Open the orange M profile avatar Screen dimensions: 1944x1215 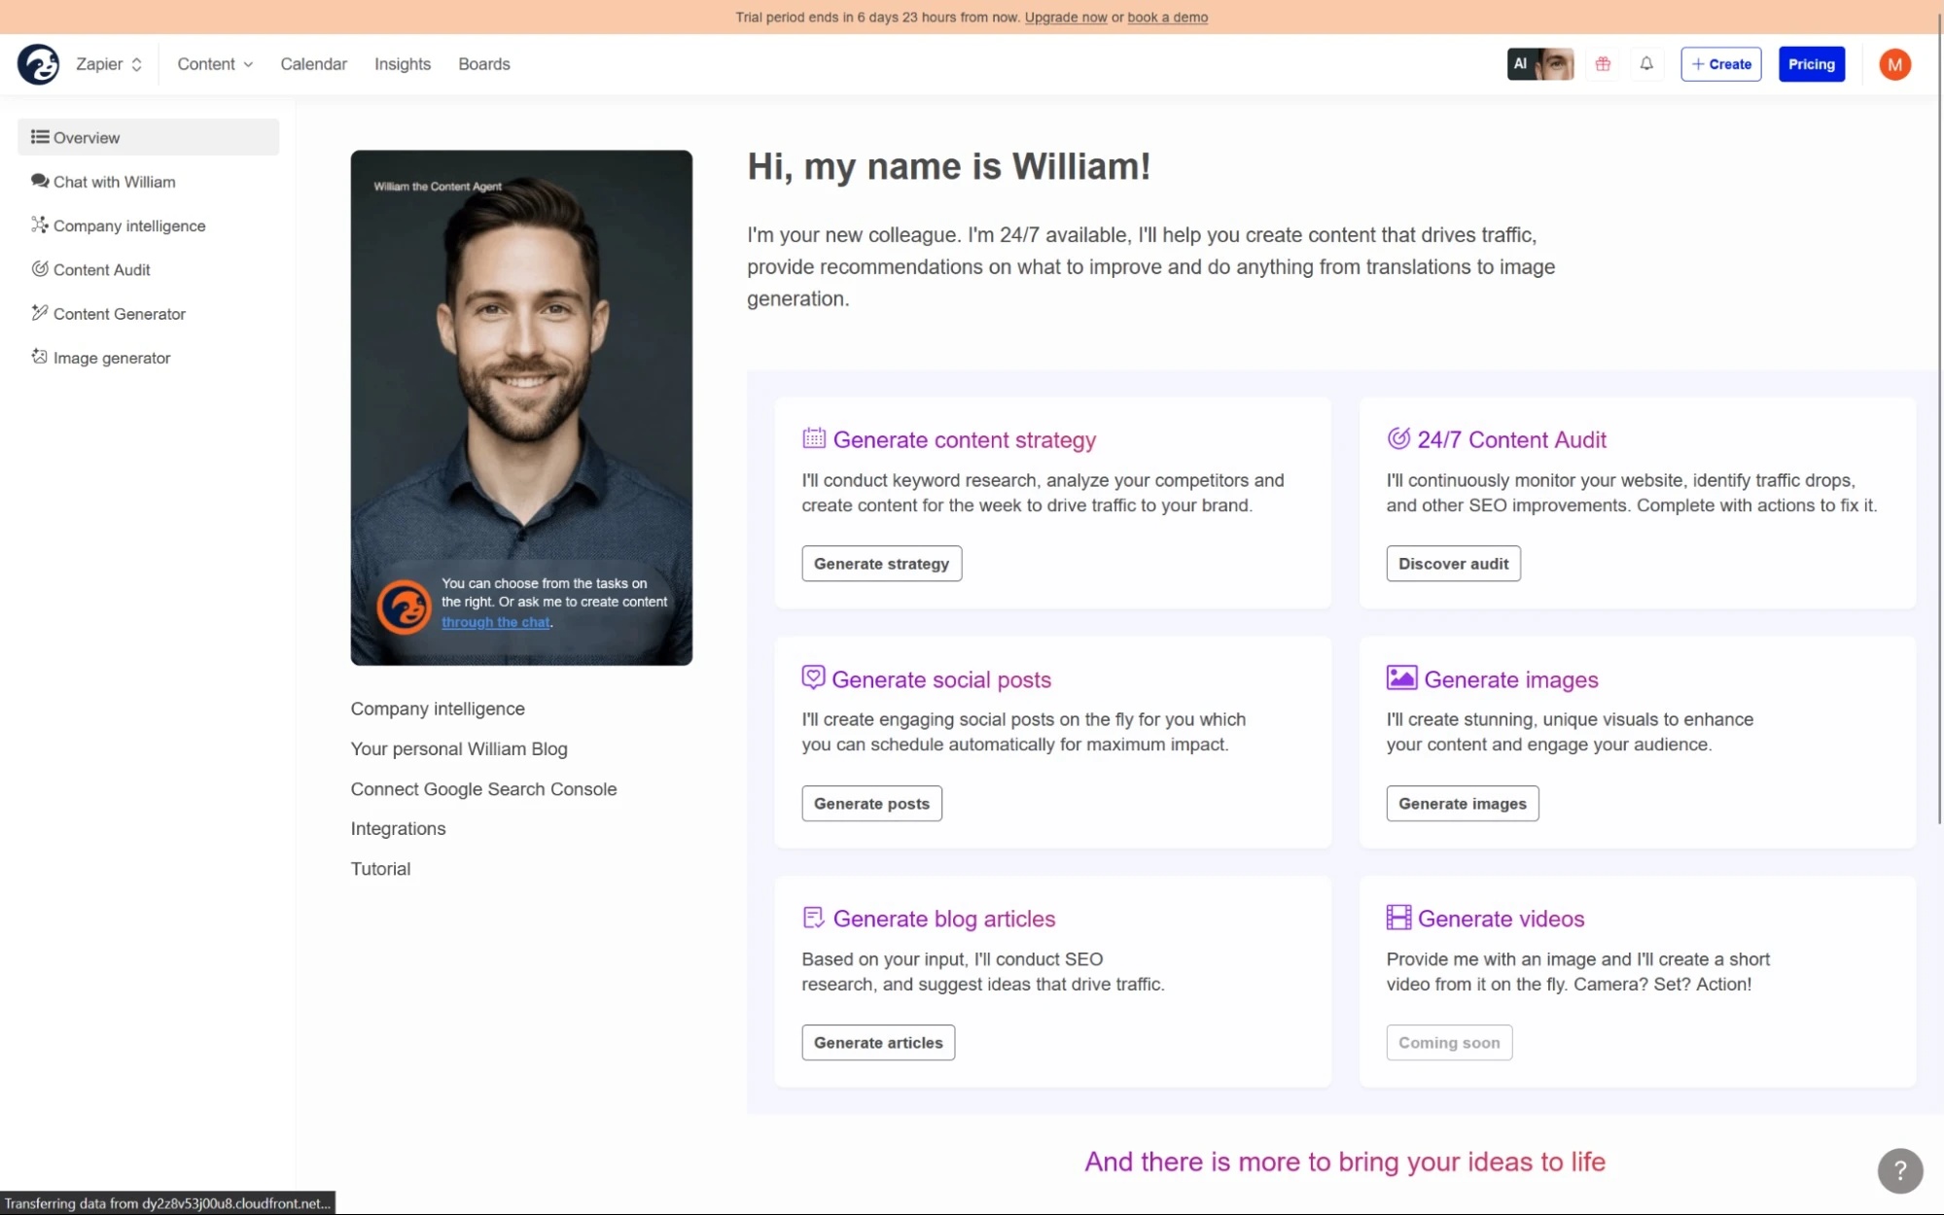[1893, 64]
